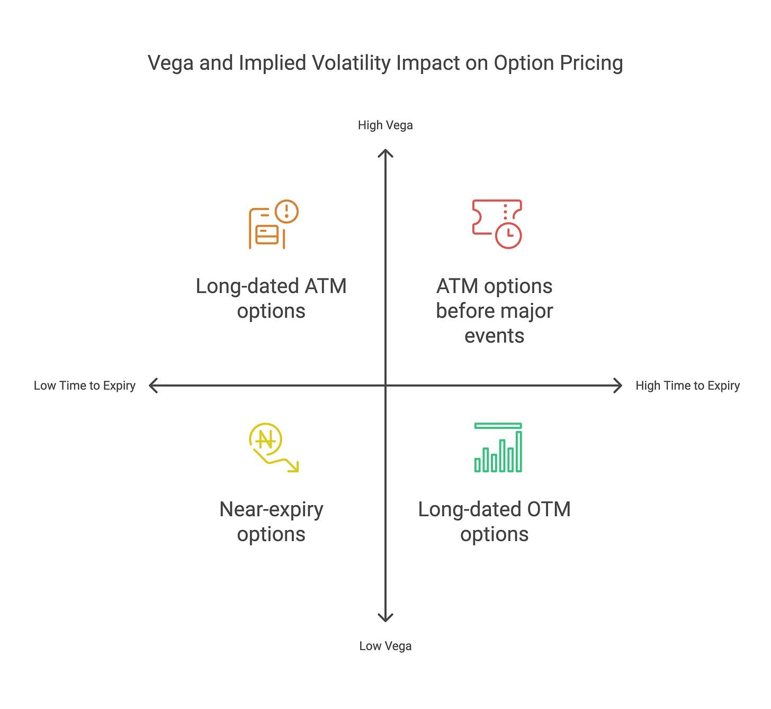
Task: Click the orange document alert icon
Action: pos(273,225)
